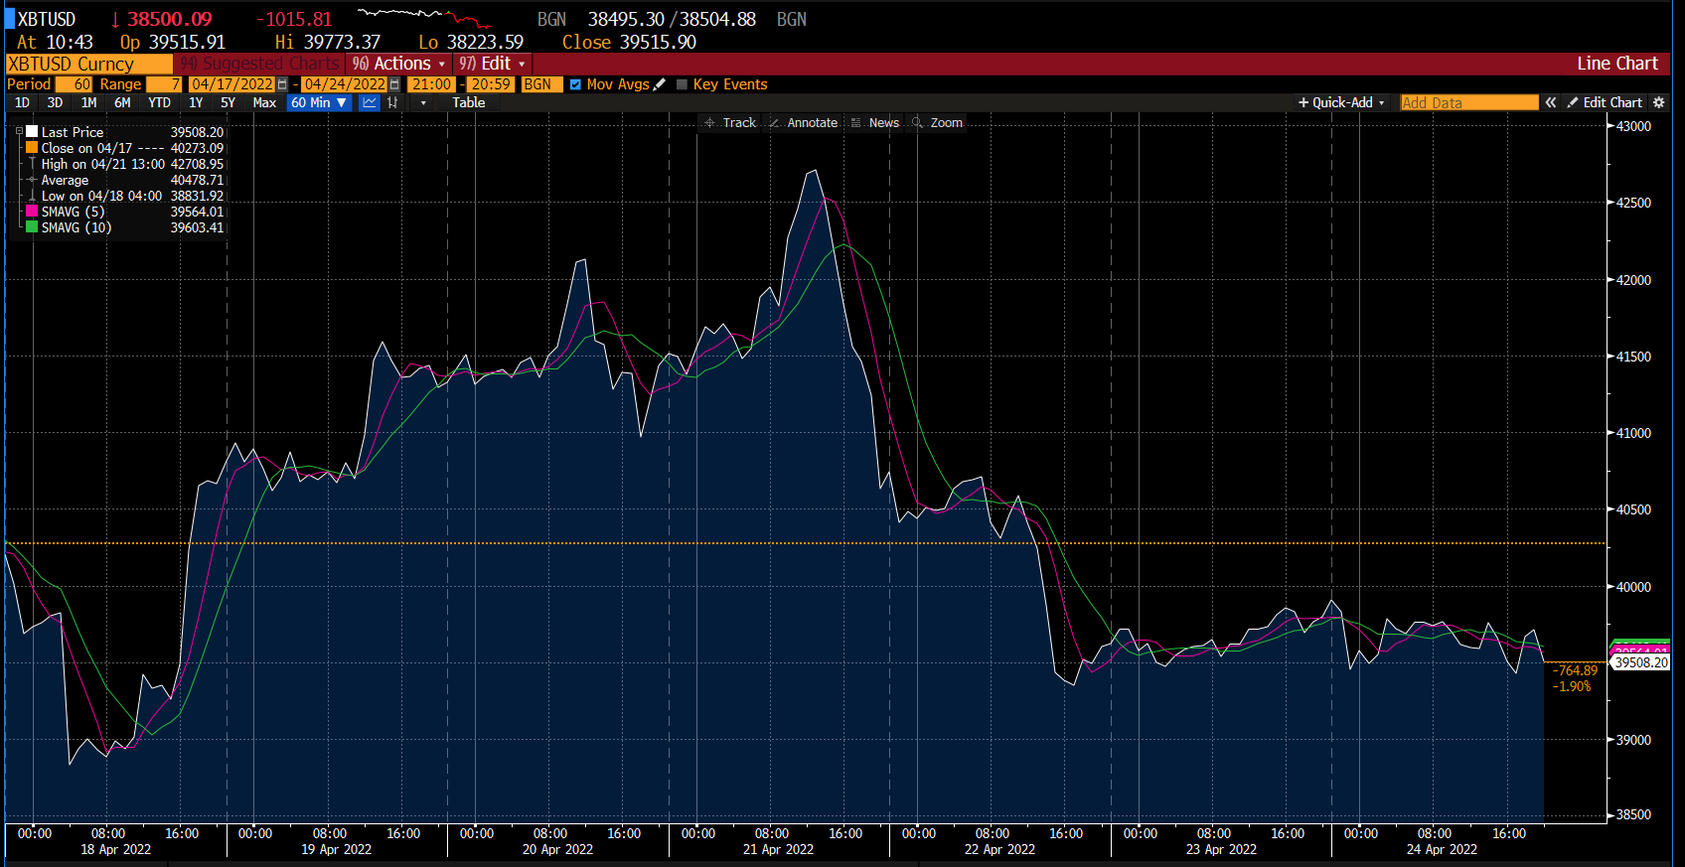
Task: Open the Actions dropdown menu
Action: click(x=400, y=64)
